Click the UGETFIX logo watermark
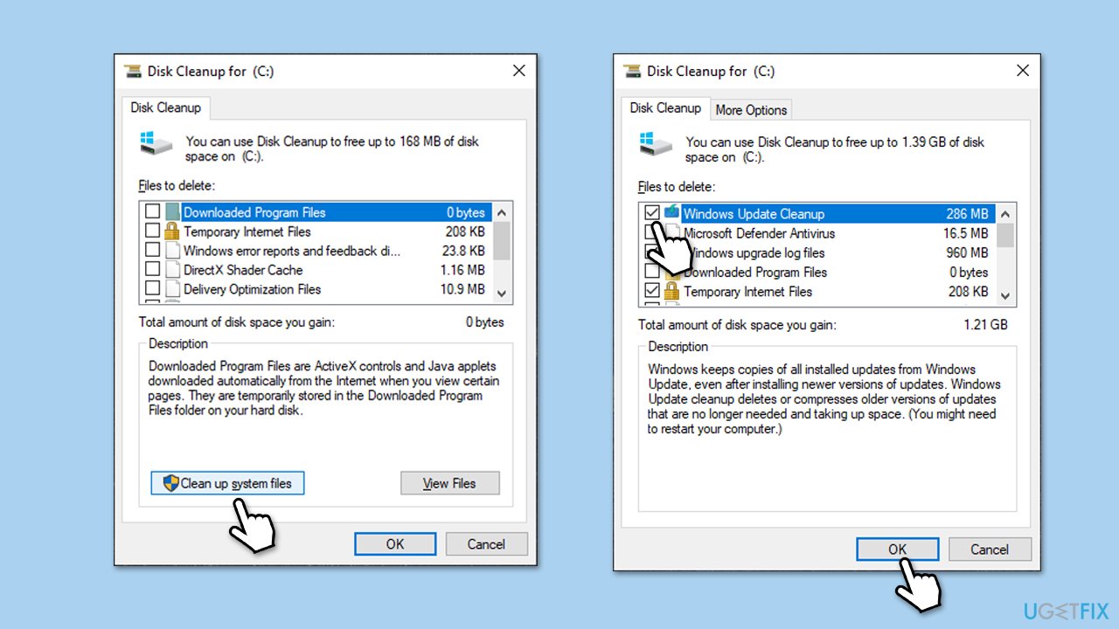 [1063, 610]
